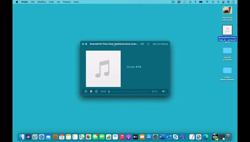The height and width of the screenshot is (142, 250).
Task: Click the Siri menu bar icon
Action: [x=228, y=2]
